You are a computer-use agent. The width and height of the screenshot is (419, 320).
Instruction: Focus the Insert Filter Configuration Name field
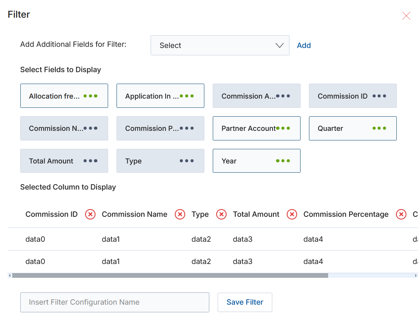[x=115, y=302]
